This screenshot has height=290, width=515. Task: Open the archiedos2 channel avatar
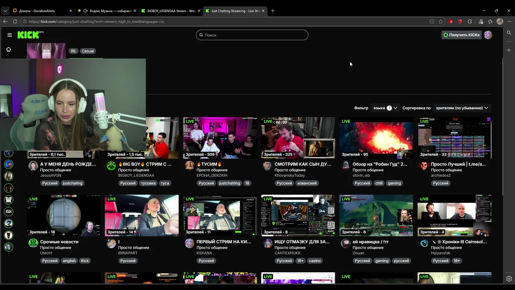[424, 166]
